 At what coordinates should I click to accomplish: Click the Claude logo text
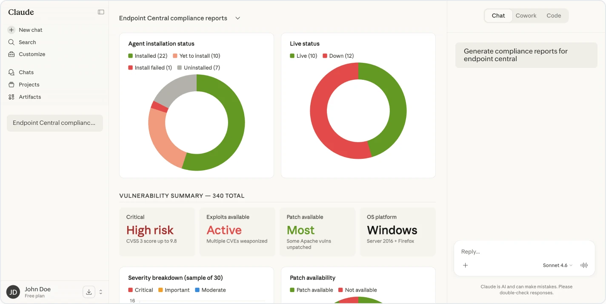(x=21, y=12)
